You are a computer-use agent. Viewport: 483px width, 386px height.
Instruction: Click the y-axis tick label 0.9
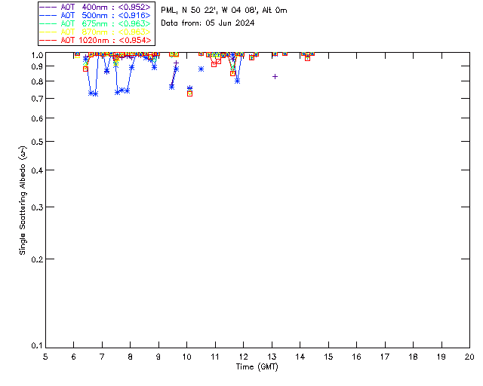tap(37, 66)
